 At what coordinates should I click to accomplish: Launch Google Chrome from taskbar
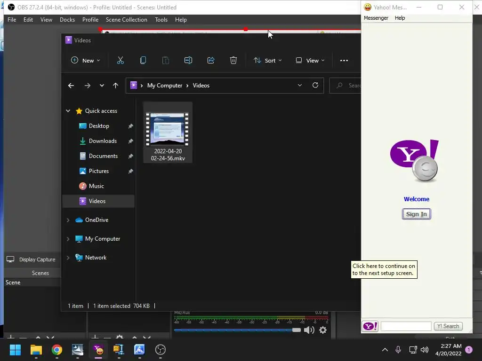tap(57, 350)
